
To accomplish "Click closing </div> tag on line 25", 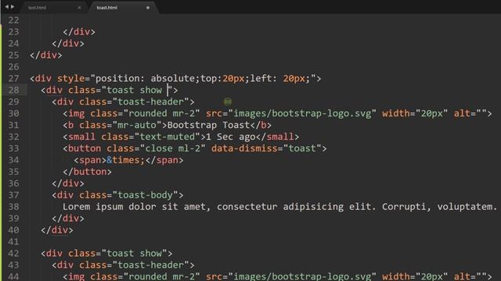I will click(x=46, y=55).
